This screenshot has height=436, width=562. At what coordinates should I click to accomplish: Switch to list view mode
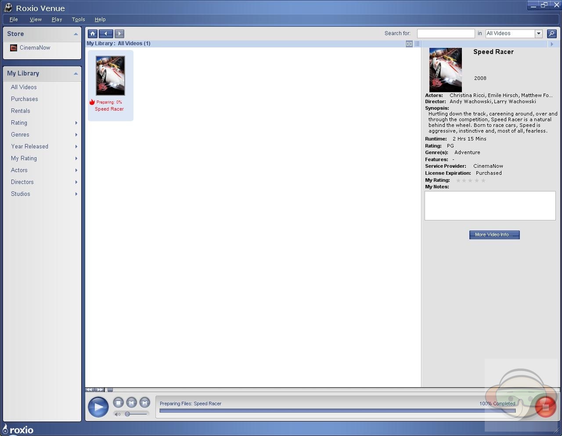417,44
